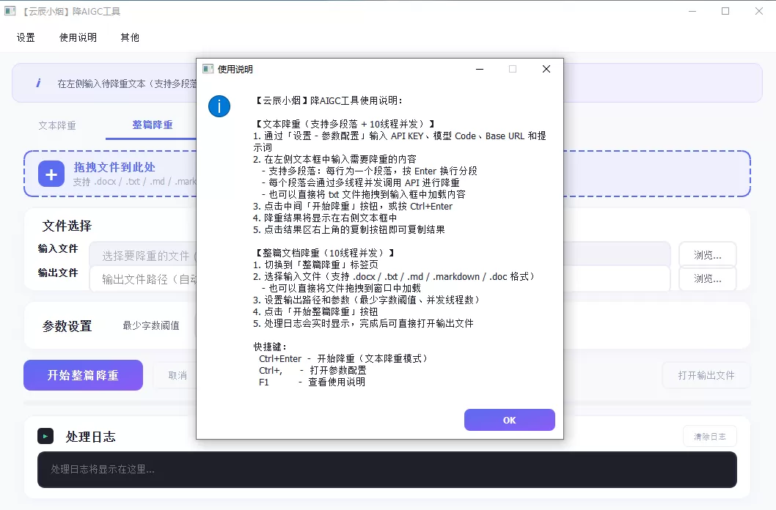Clear the log with 清除日志

[x=710, y=437]
